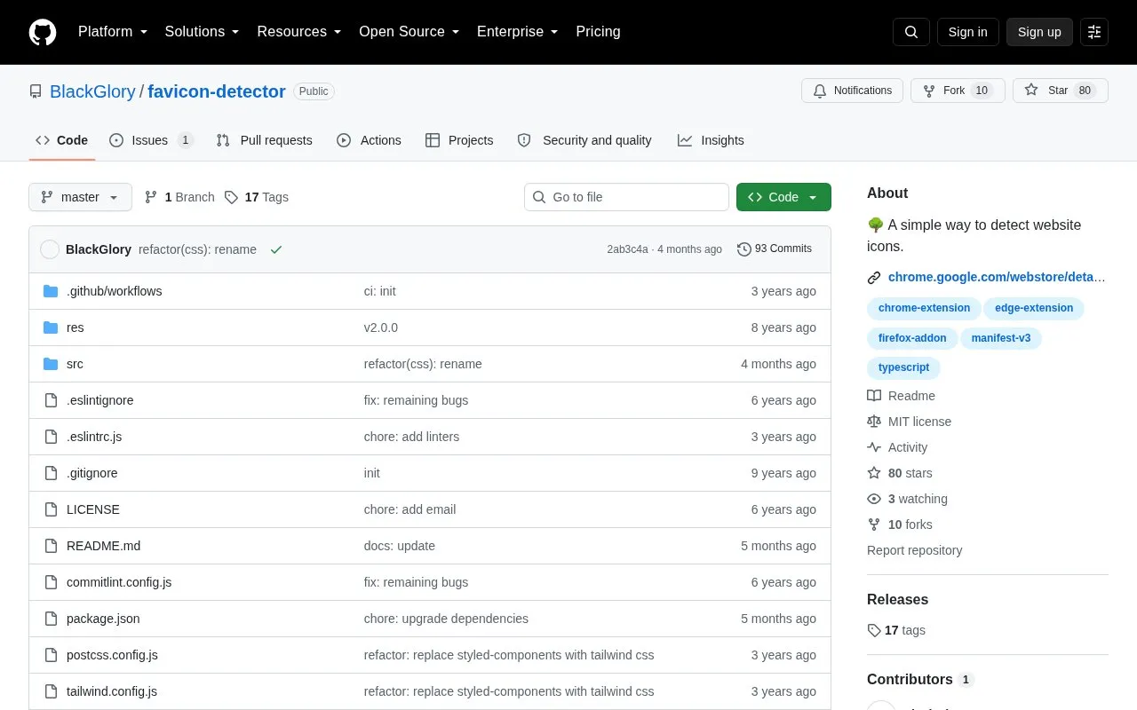This screenshot has height=710, width=1137.
Task: Click the Sign up button
Action: (1039, 32)
